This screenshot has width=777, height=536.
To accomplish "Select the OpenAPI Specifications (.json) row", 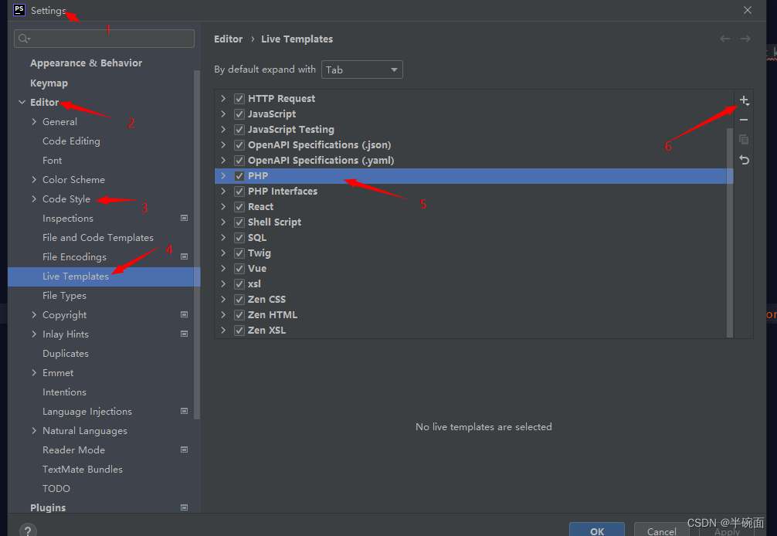I will (473, 144).
